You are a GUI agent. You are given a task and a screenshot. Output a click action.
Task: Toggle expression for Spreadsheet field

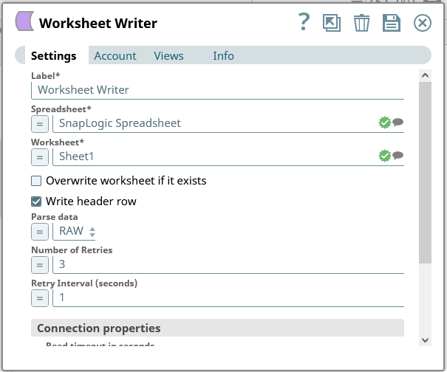pos(40,123)
